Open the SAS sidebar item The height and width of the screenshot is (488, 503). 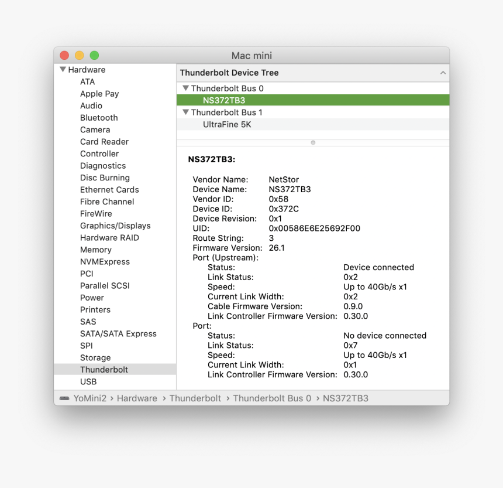point(88,322)
